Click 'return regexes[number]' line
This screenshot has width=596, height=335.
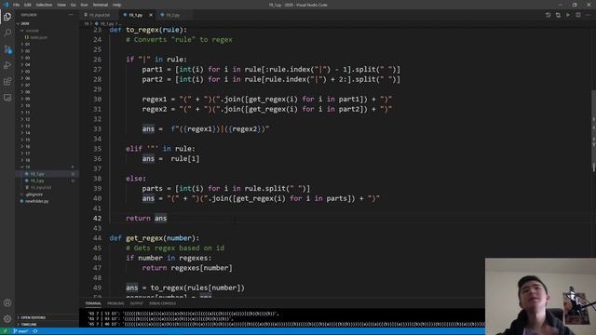click(187, 268)
